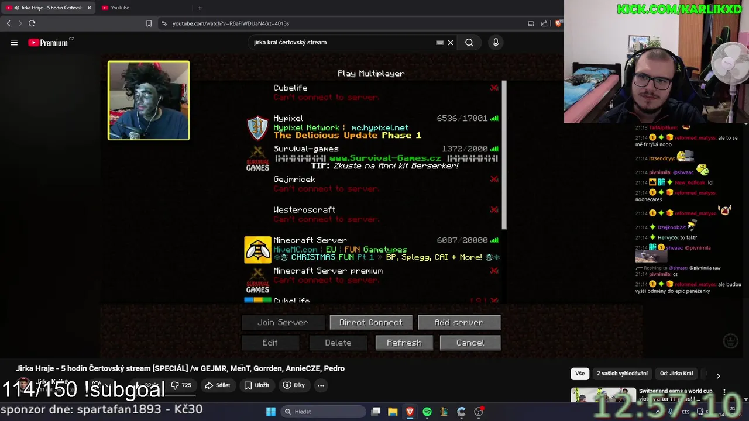
Task: Open Windows Start menu
Action: (271, 412)
